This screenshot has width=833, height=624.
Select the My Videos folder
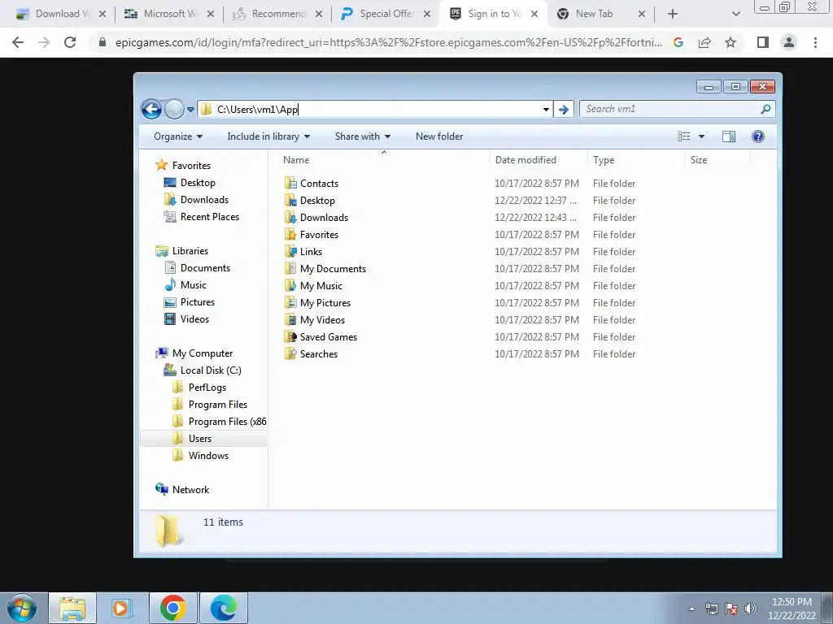[x=322, y=320]
